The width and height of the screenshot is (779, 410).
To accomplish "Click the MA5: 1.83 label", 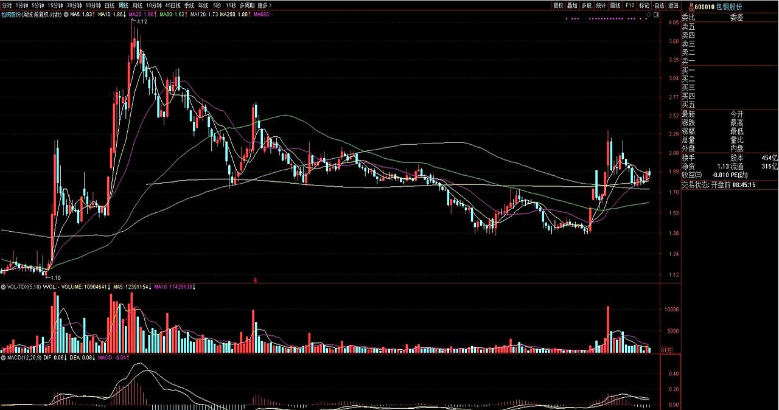I will (83, 13).
